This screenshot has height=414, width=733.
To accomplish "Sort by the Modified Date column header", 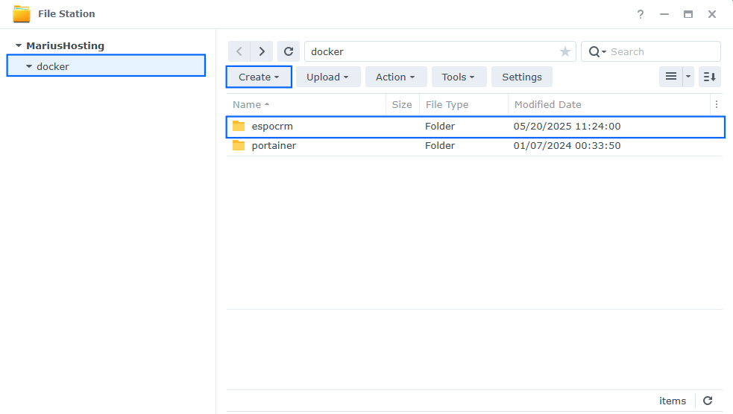I will (x=608, y=104).
